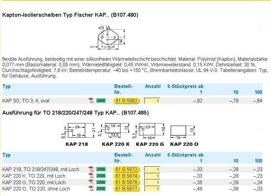Click the 10-piece price –,79 for KAP 3G
Image resolution: width=271 pixels, height=196 pixels.
click(234, 101)
